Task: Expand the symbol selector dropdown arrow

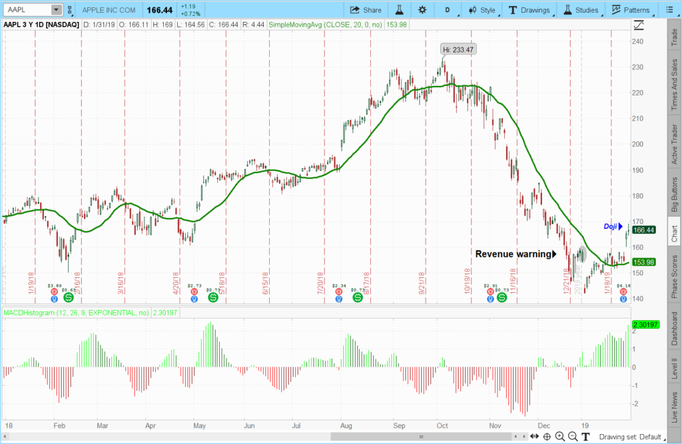Action: click(57, 9)
